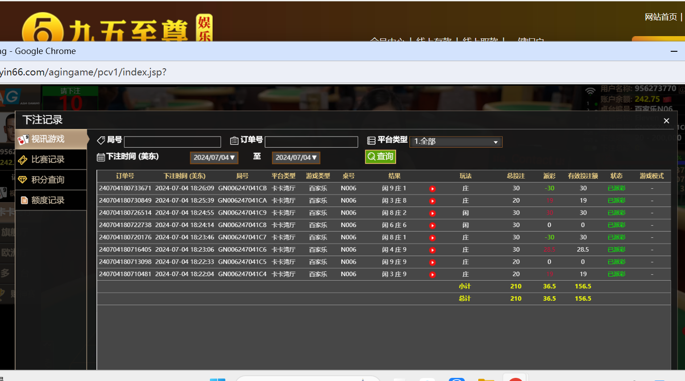The height and width of the screenshot is (381, 685).
Task: Open the end date picker
Action: 296,157
